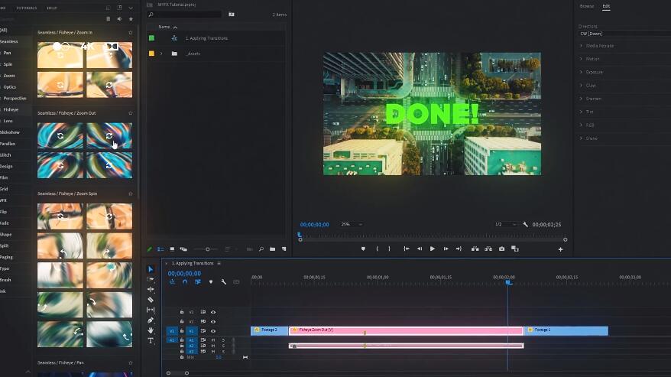Select the Type tool

click(x=151, y=340)
